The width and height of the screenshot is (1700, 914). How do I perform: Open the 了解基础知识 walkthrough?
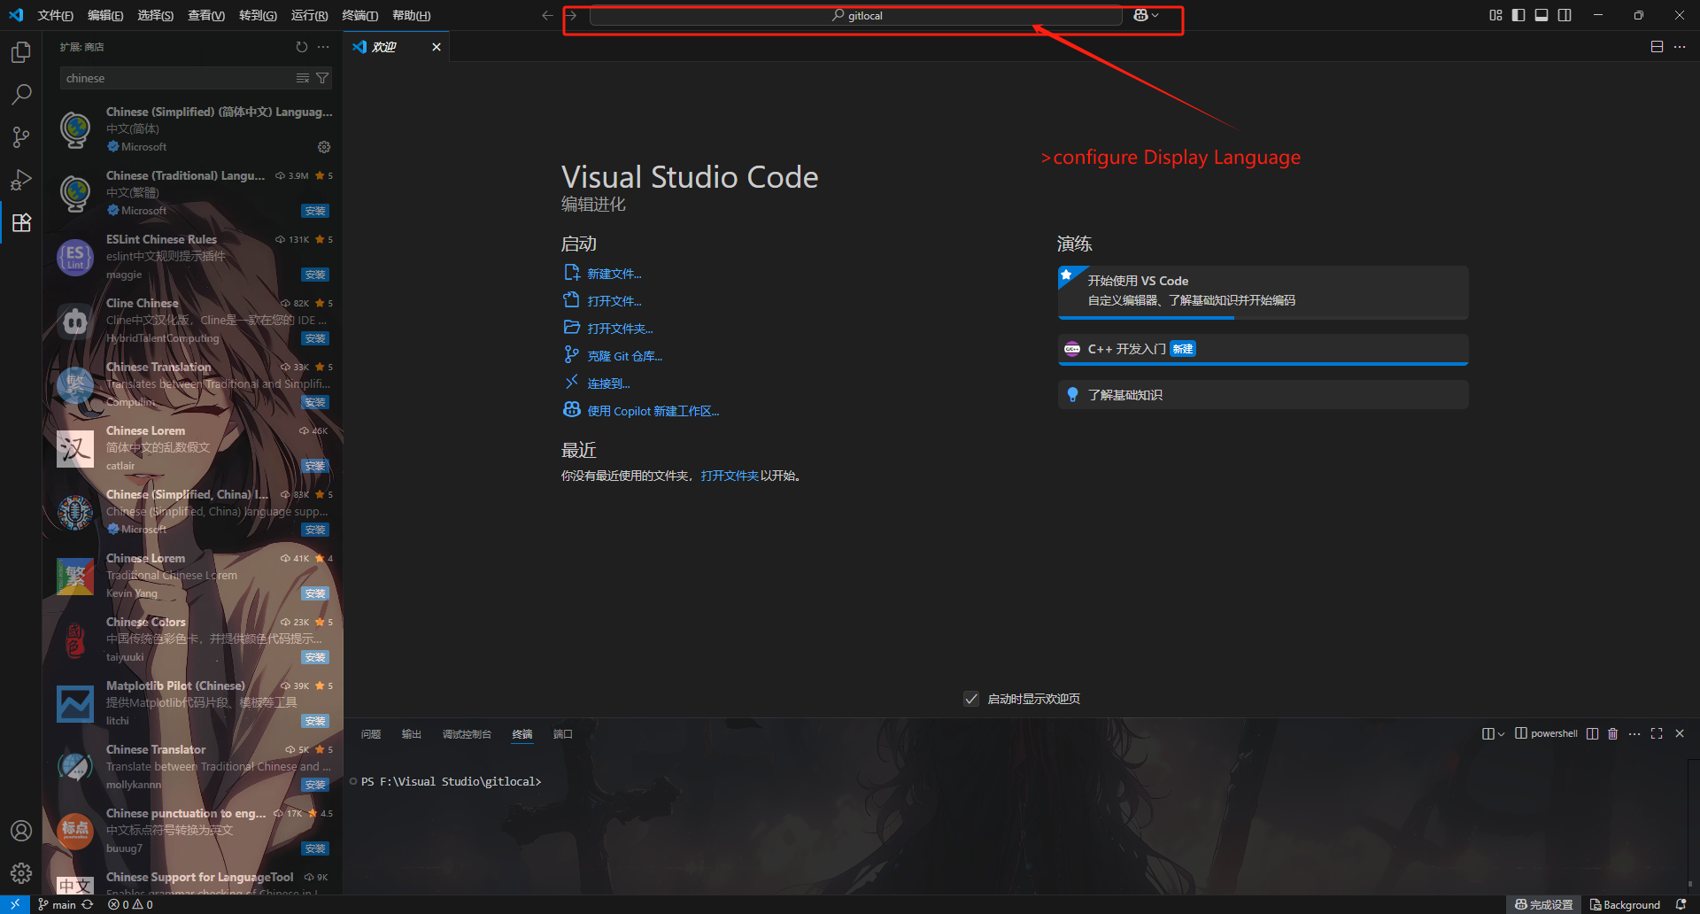coord(1263,394)
